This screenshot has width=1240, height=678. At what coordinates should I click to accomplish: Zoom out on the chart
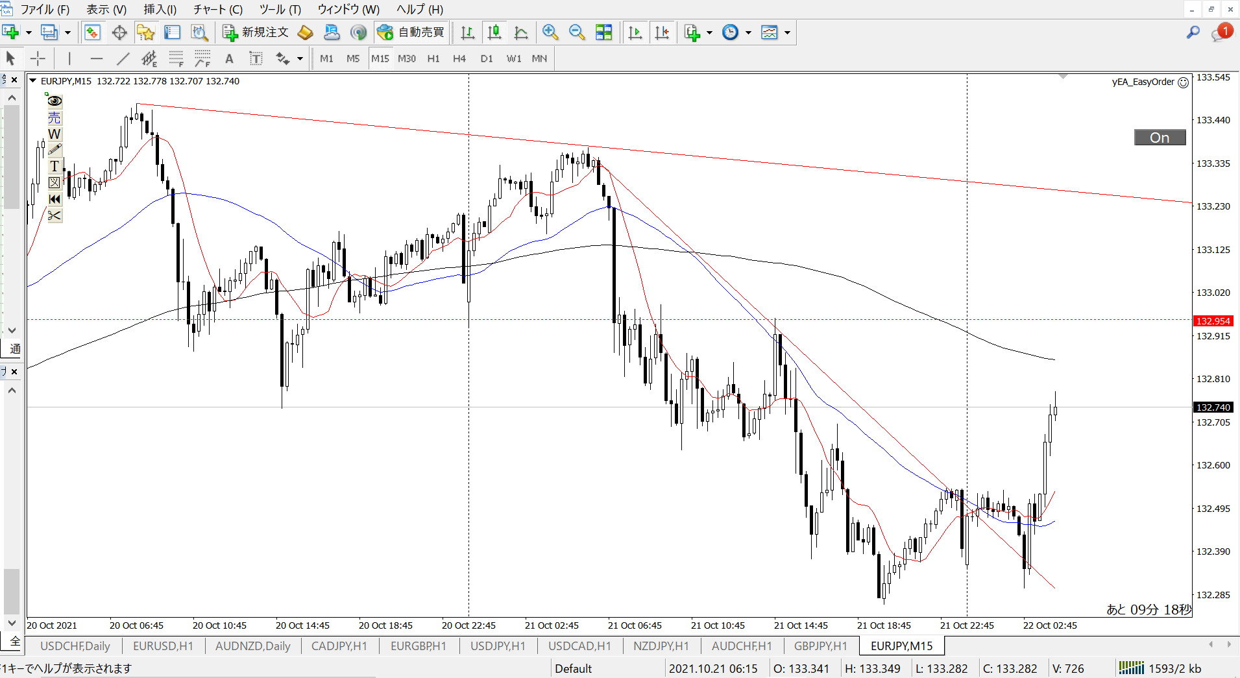[x=577, y=32]
